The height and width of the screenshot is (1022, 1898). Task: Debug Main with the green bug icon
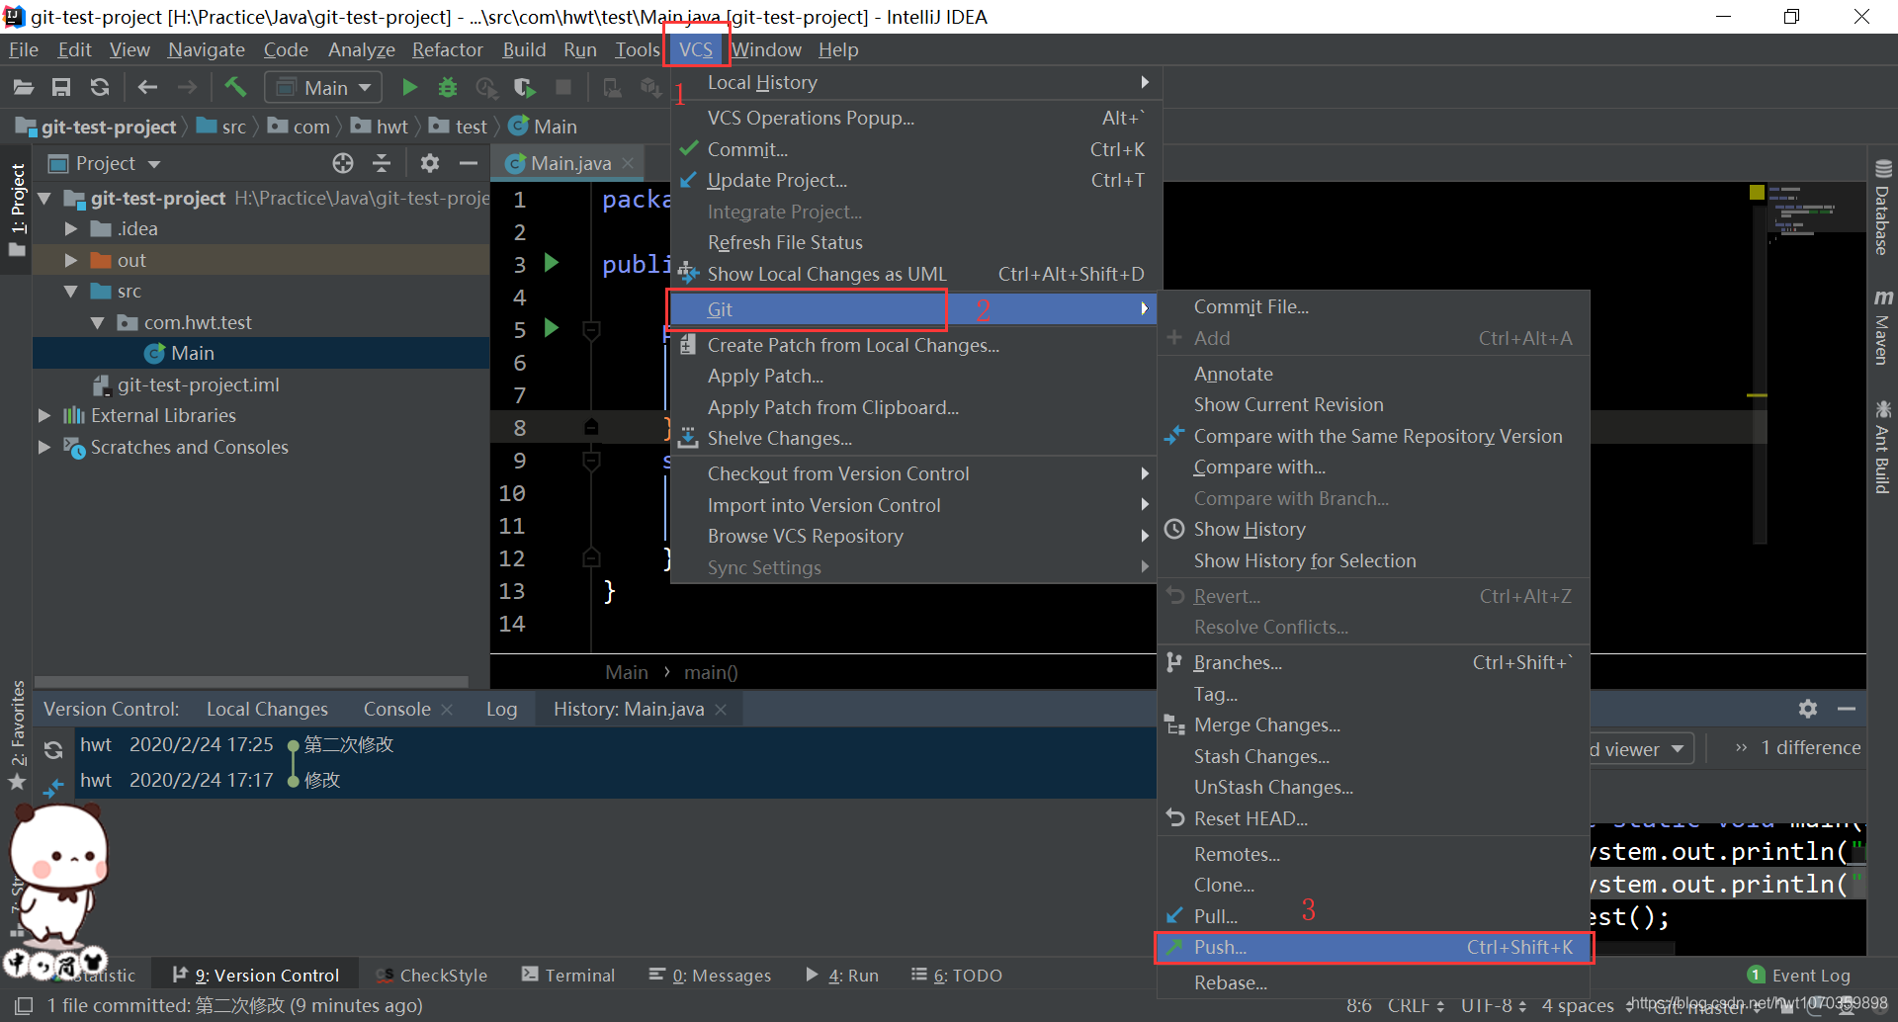point(448,88)
